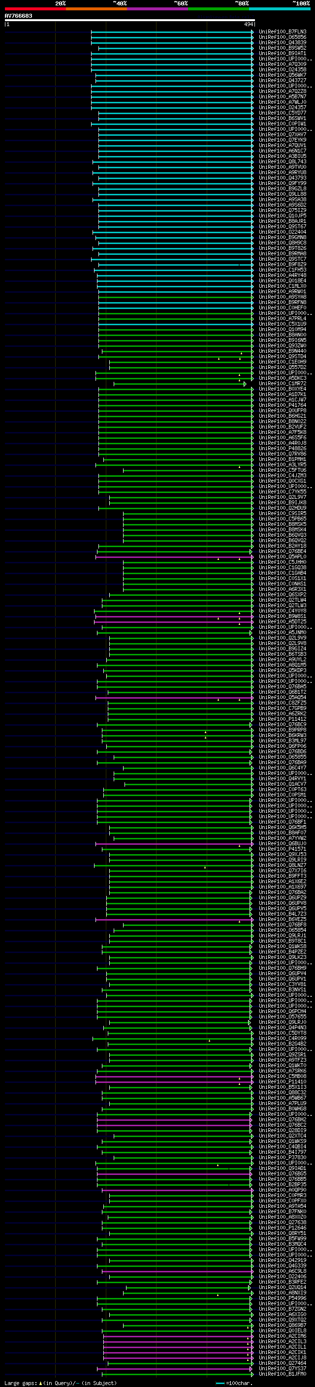Select hit label UniRef100_Q7YS37

pos(282,1368)
